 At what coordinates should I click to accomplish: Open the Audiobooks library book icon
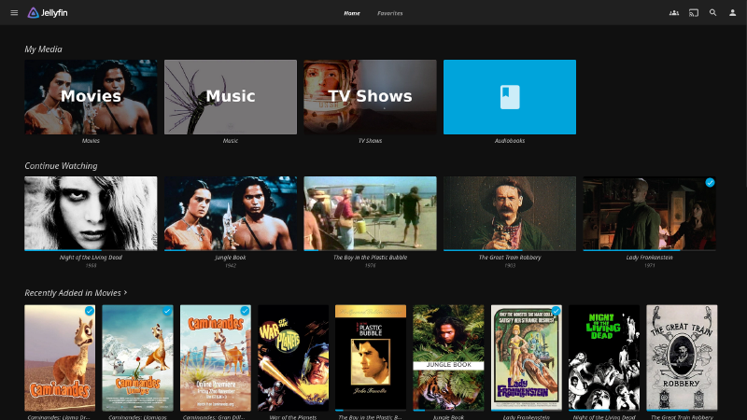(x=509, y=97)
